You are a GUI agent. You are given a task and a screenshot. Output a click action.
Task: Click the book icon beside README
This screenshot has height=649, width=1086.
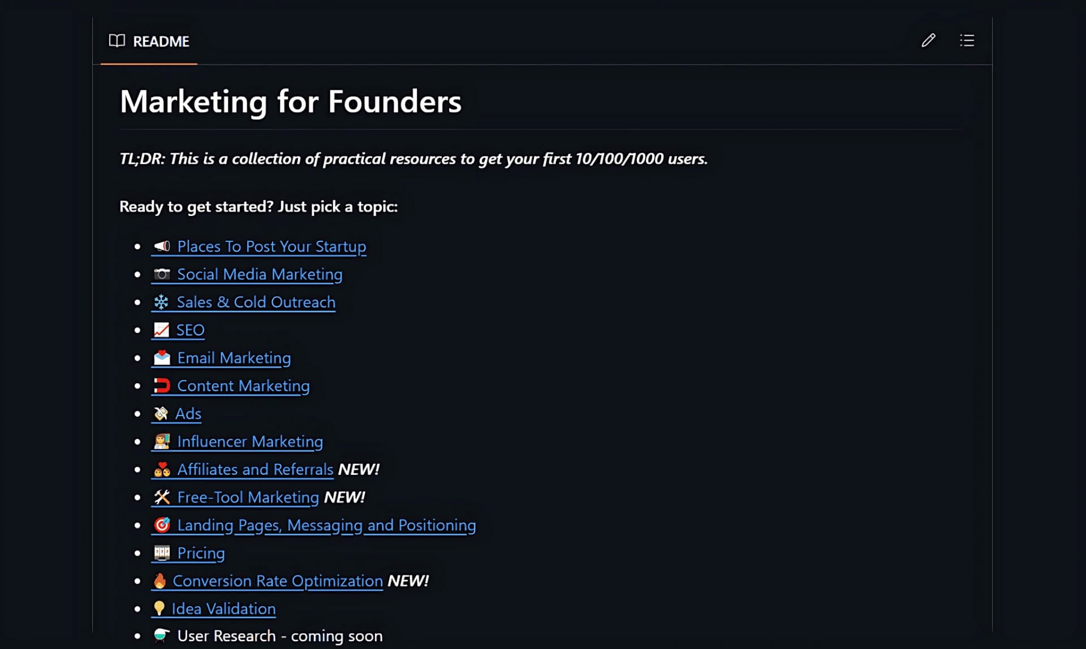[x=116, y=41]
